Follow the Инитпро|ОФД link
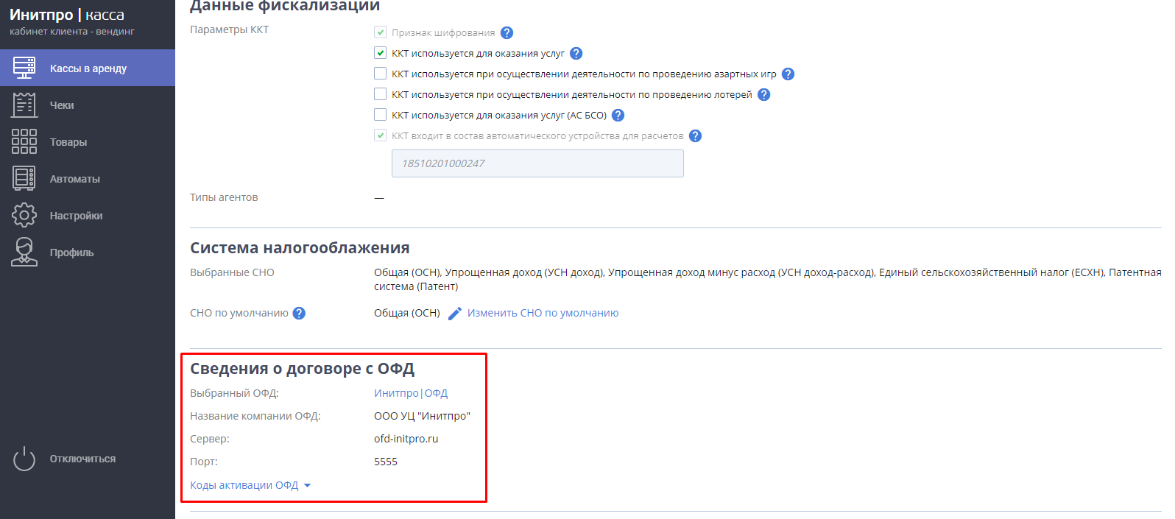The height and width of the screenshot is (519, 1175). [x=411, y=393]
